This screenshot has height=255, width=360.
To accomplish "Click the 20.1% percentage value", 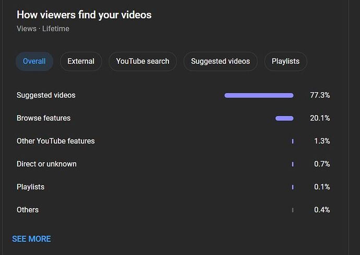I will (x=320, y=118).
